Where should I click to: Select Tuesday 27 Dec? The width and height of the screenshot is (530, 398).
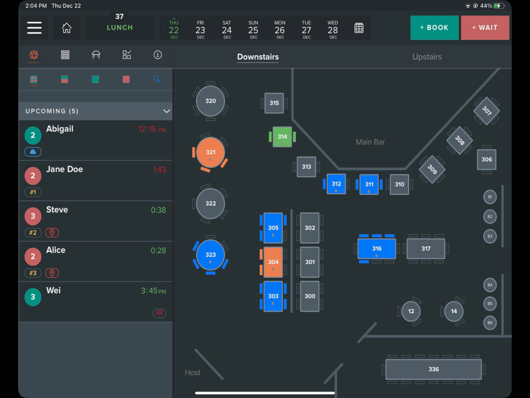pyautogui.click(x=306, y=30)
